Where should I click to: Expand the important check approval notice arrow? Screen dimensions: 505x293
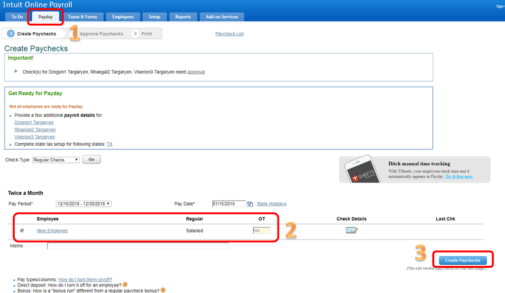click(x=16, y=71)
